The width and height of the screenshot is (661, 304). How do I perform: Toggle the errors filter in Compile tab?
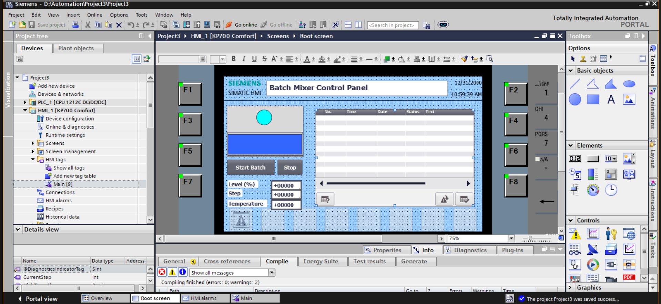pos(162,272)
